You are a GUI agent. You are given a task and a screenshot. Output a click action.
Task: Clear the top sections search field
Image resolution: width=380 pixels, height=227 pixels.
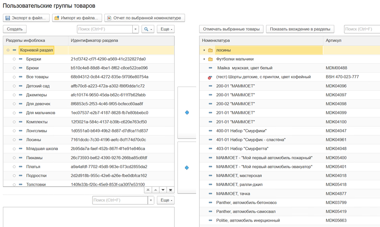[x=136, y=29]
